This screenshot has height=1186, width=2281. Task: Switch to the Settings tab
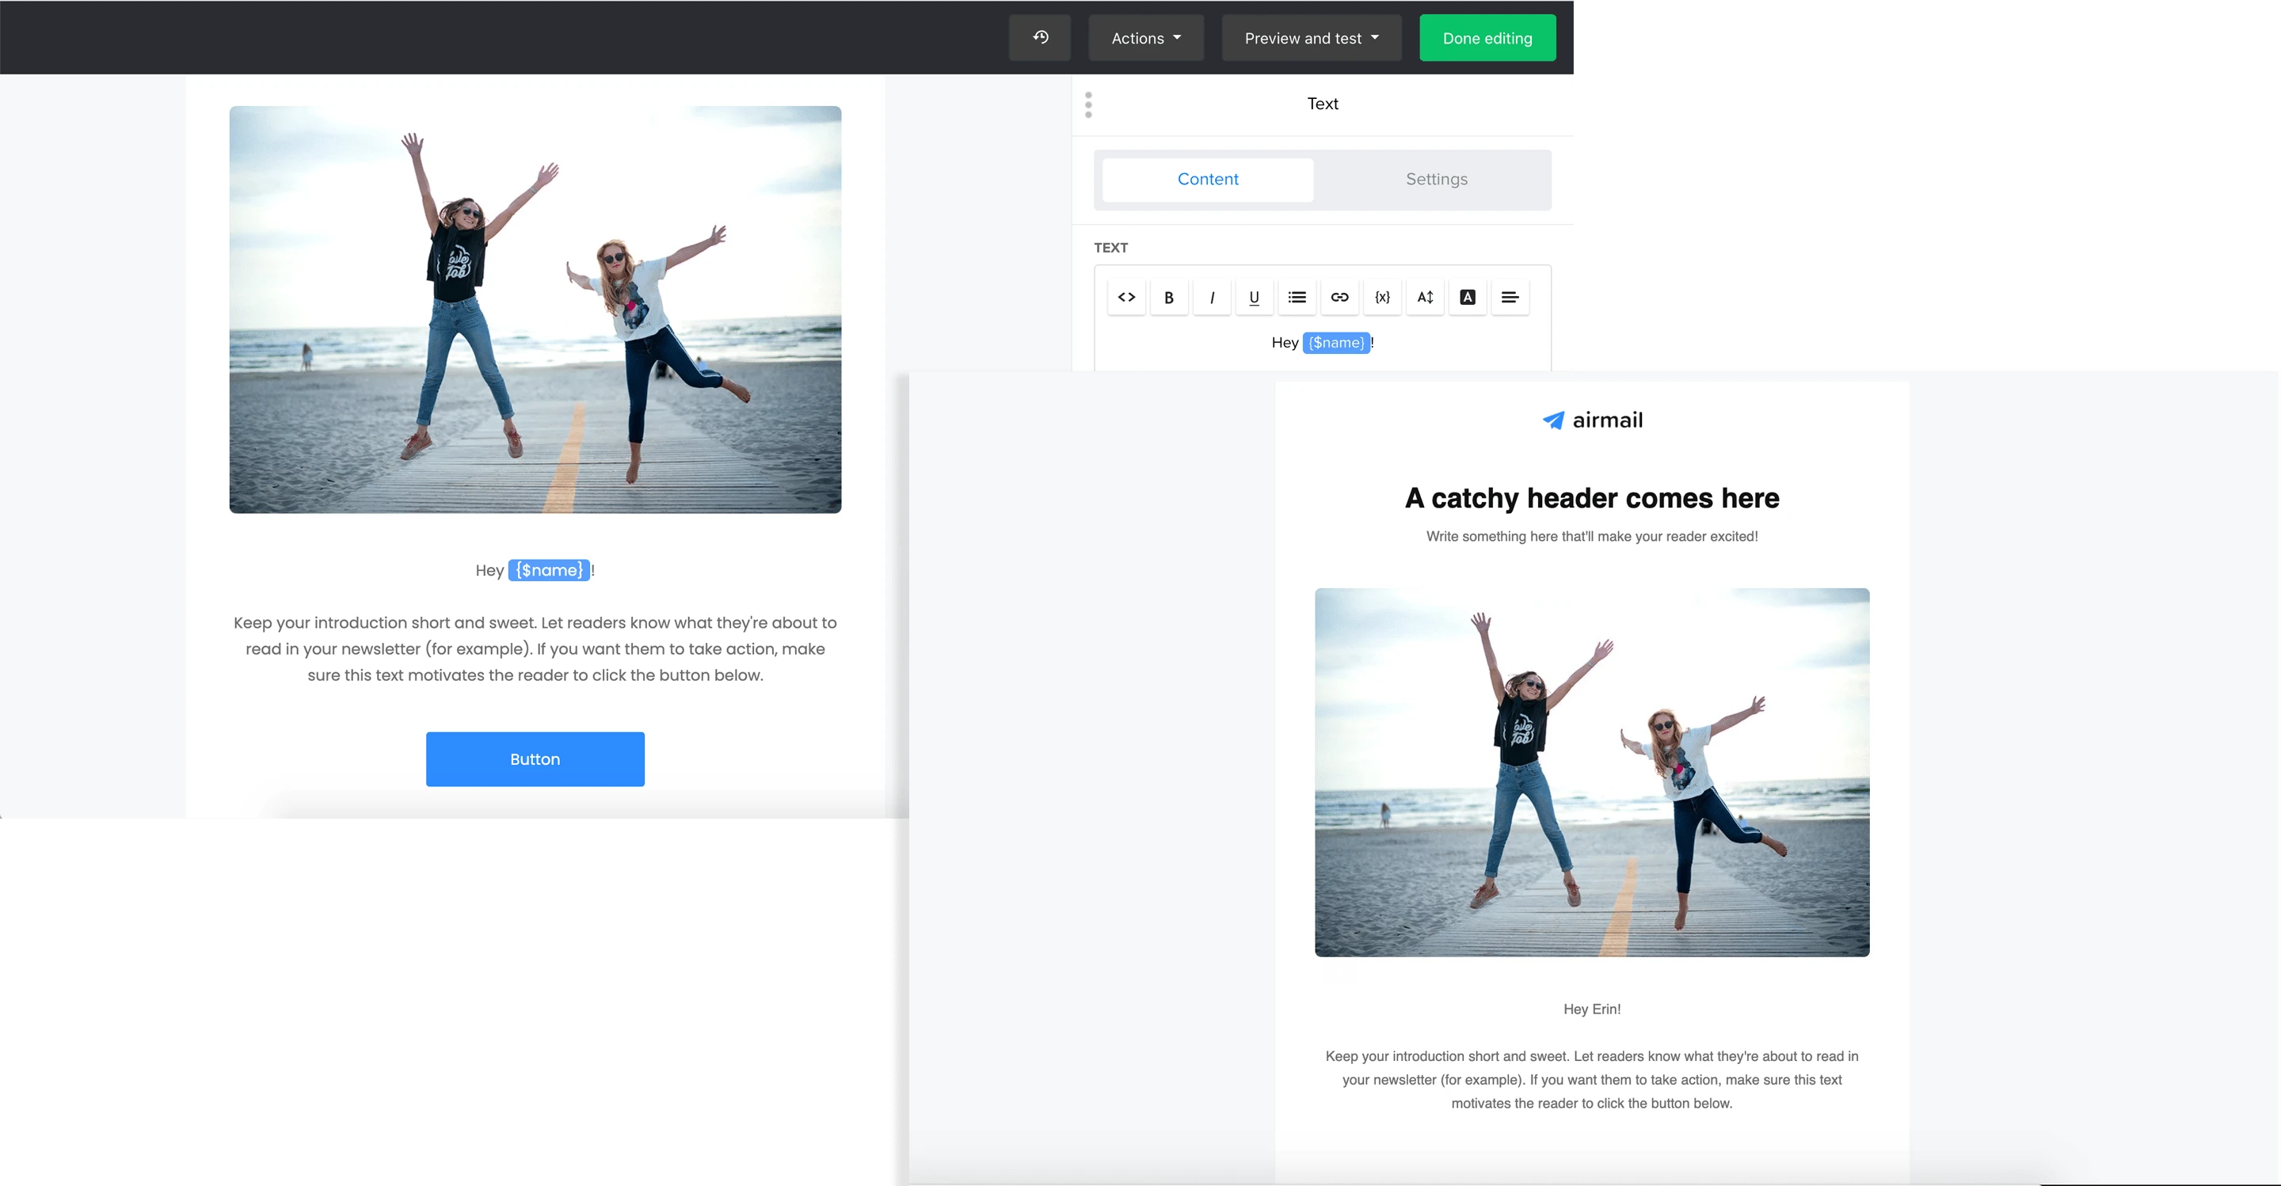click(1436, 179)
